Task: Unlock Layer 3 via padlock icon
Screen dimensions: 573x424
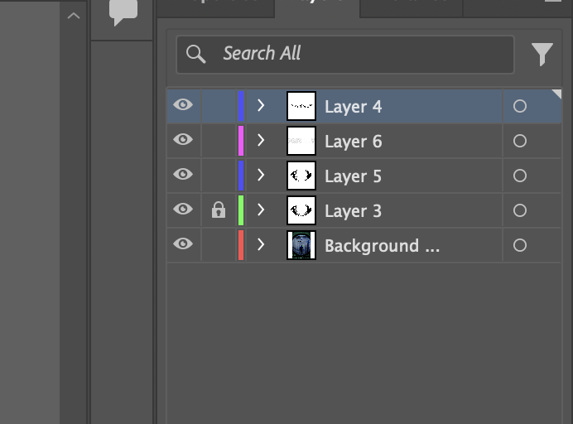Action: 218,211
